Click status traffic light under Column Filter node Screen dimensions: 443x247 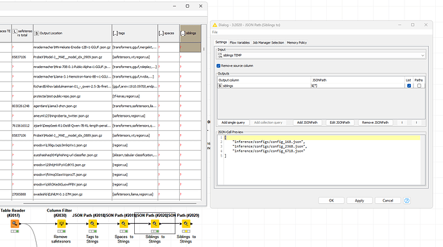(x=61, y=232)
